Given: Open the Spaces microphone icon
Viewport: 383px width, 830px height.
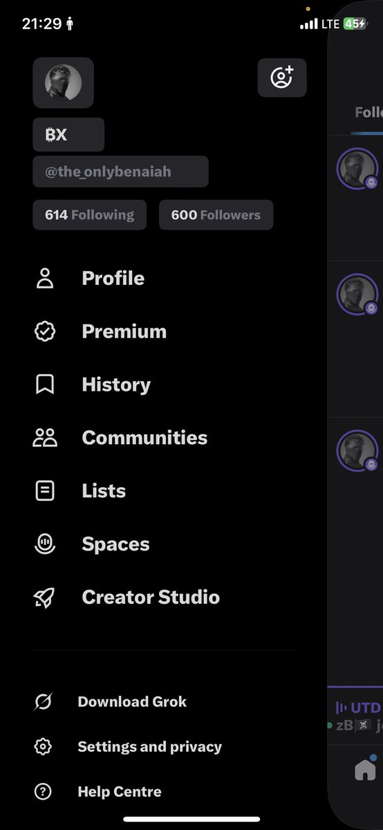Looking at the screenshot, I should (x=45, y=544).
